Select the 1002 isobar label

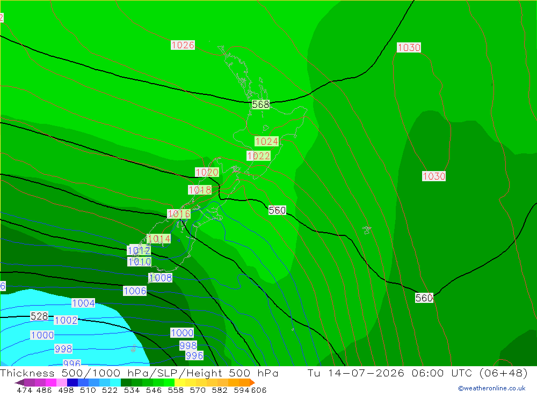[x=66, y=320]
